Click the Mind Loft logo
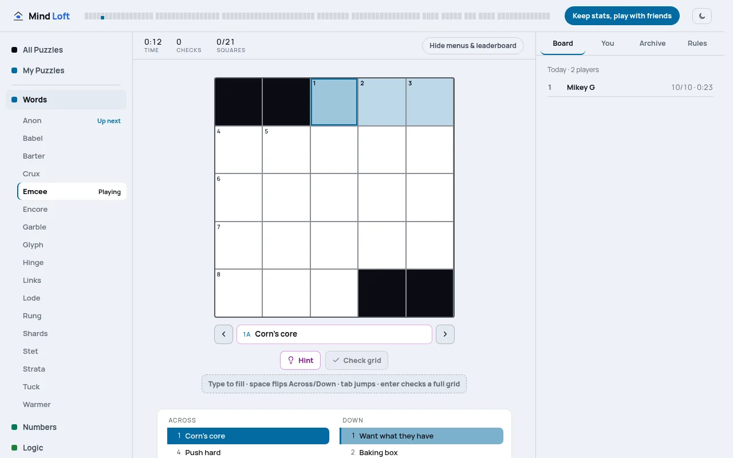Screen dimensions: 733x458 click(x=42, y=16)
